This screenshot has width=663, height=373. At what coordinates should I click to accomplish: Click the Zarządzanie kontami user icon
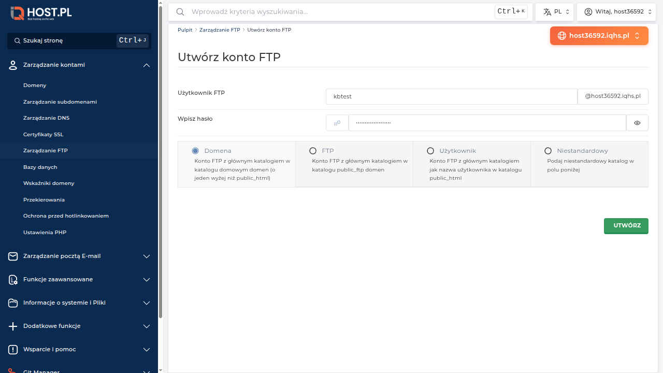13,65
